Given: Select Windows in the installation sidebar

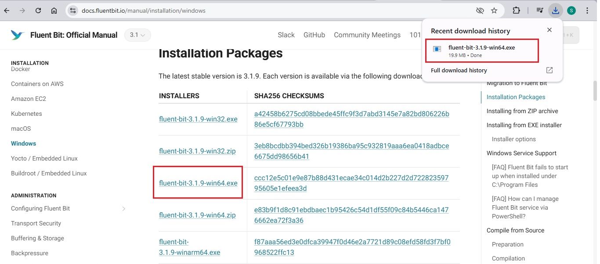Looking at the screenshot, I should [23, 143].
